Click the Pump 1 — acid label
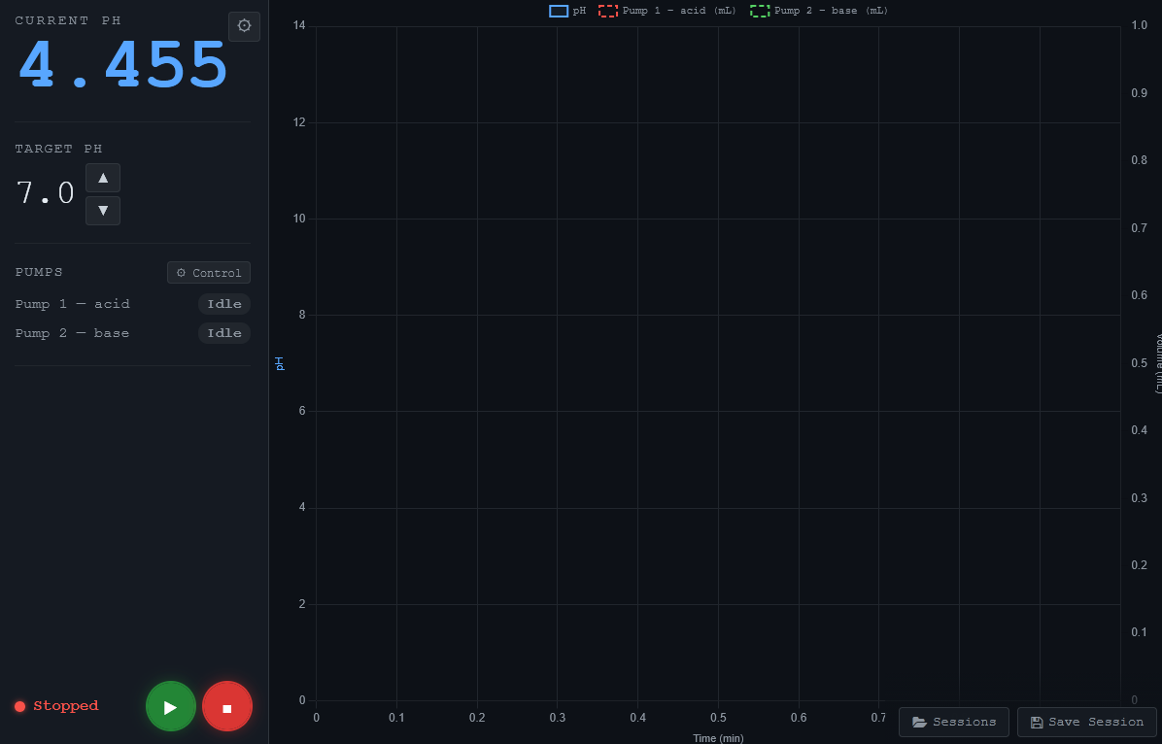The width and height of the screenshot is (1162, 744). coord(73,304)
